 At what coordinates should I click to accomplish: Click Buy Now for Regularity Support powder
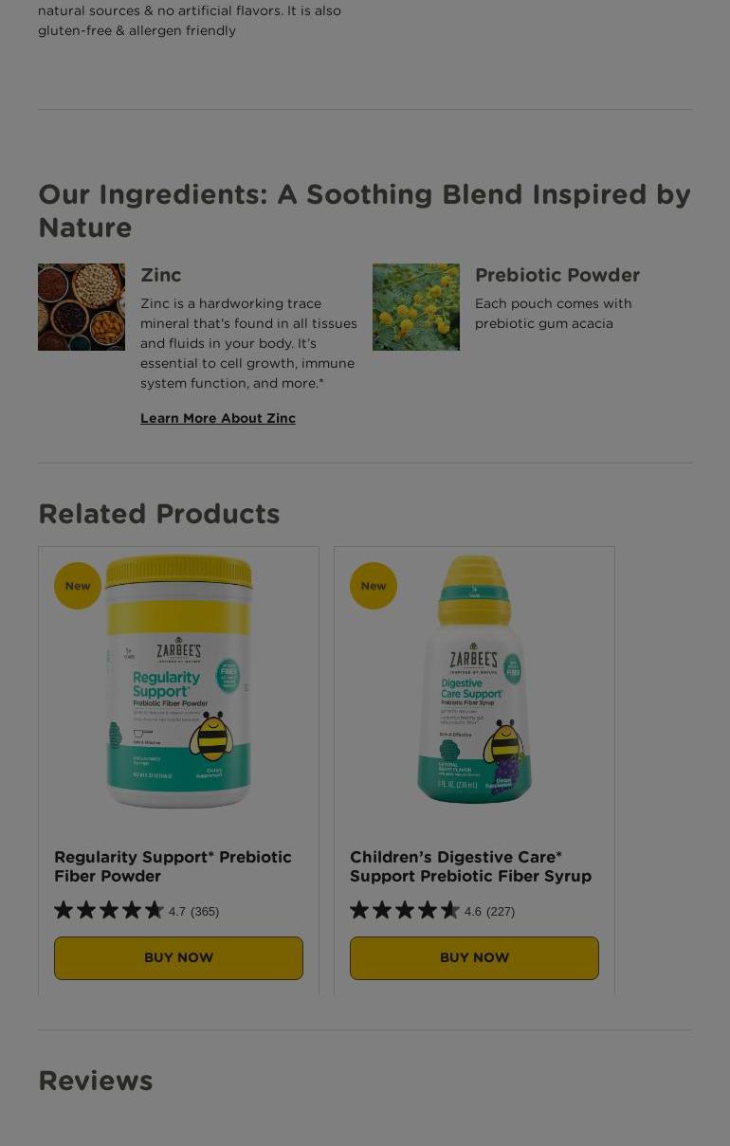click(178, 958)
